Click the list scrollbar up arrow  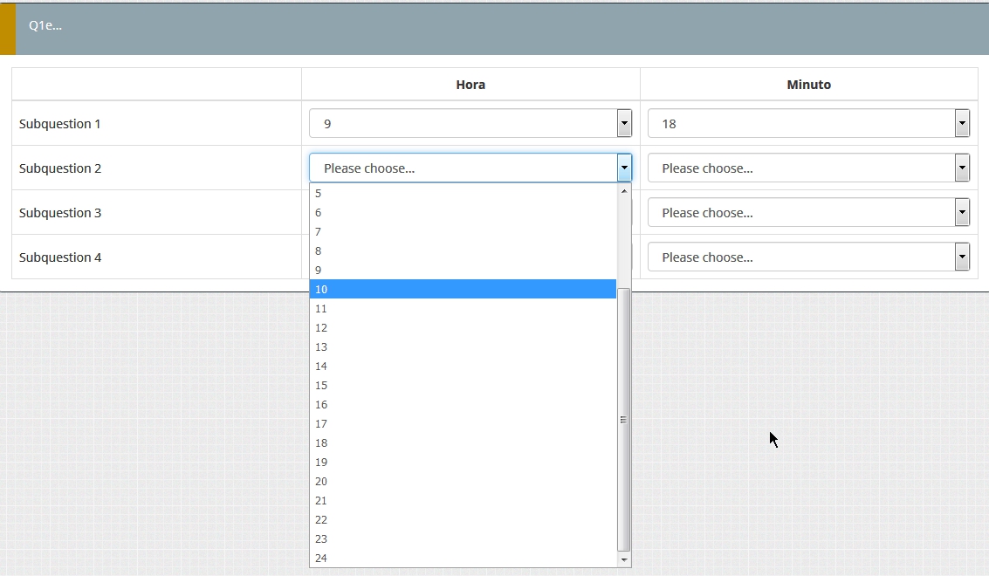pyautogui.click(x=623, y=190)
